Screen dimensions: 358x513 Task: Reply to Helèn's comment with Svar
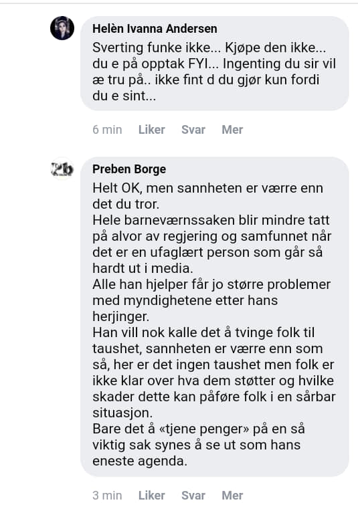click(193, 130)
